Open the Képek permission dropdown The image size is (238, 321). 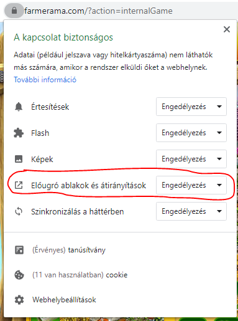191,159
